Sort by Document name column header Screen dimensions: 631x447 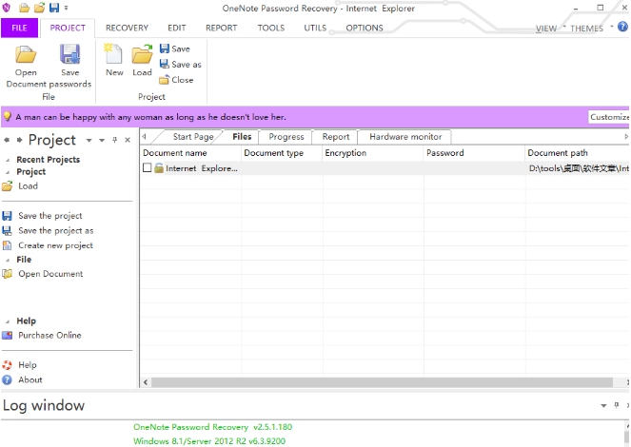[x=190, y=153]
